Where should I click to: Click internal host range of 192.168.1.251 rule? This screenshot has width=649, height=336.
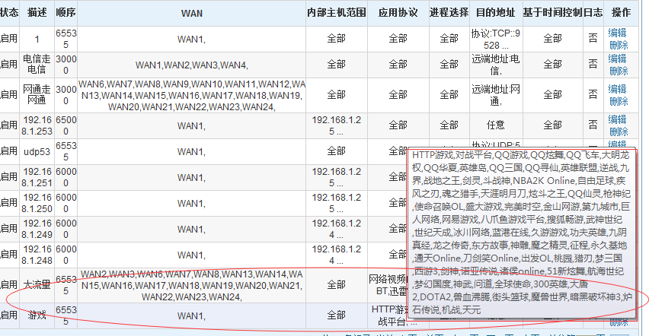(x=337, y=177)
